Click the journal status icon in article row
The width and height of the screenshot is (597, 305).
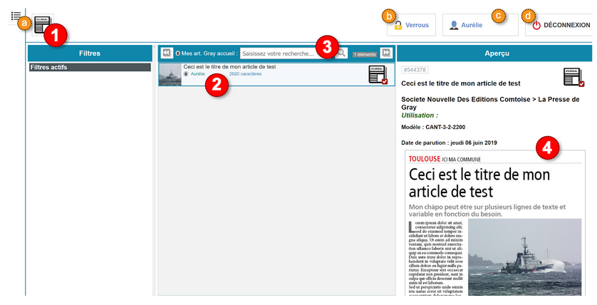(378, 75)
